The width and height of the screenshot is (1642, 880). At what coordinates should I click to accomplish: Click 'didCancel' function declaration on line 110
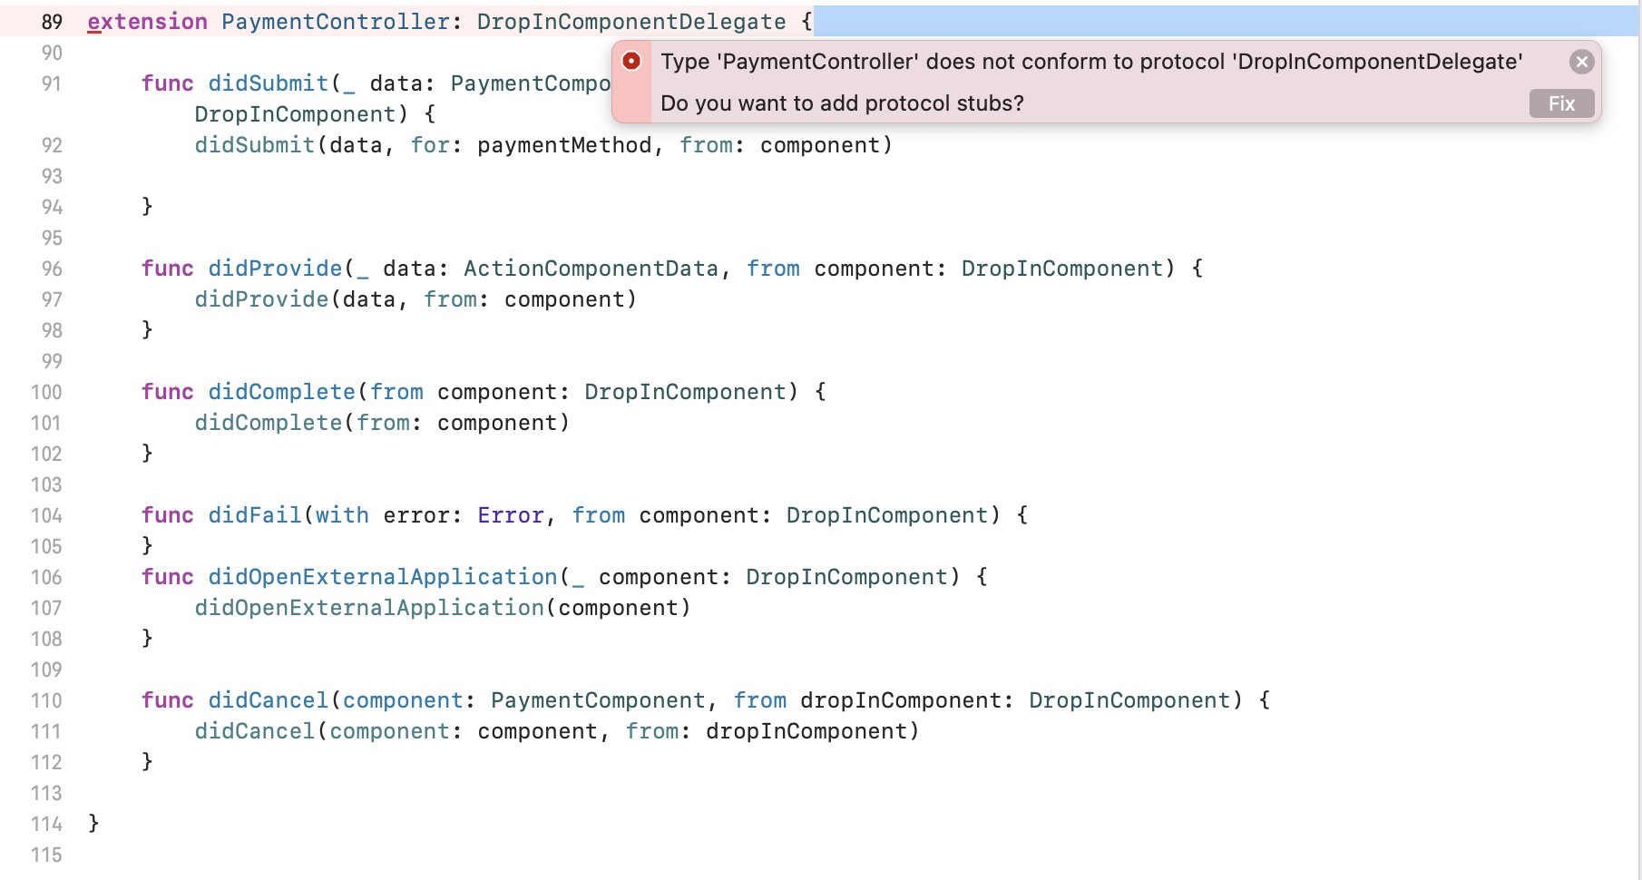pyautogui.click(x=269, y=700)
